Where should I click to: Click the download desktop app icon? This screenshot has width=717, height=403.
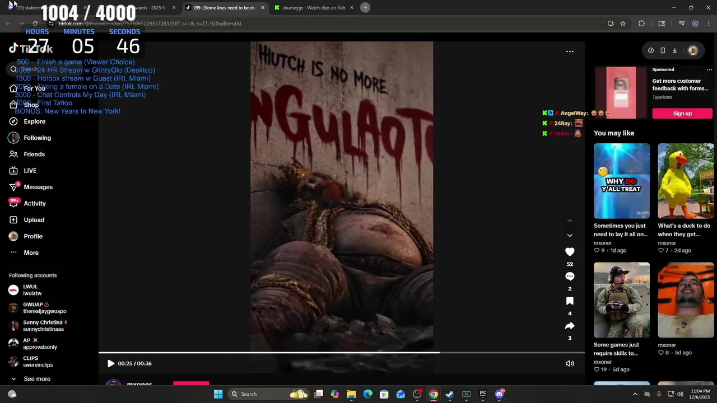pos(674,50)
